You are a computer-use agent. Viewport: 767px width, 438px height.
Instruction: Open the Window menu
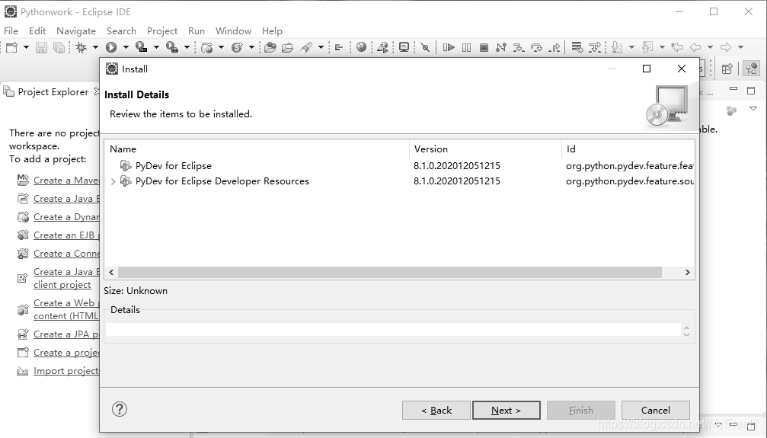[x=233, y=30]
